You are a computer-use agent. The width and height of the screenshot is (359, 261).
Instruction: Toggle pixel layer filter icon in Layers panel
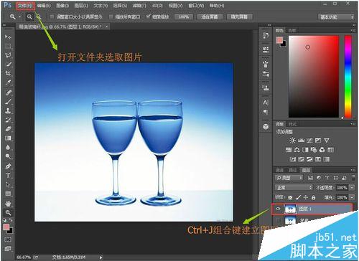[310, 178]
